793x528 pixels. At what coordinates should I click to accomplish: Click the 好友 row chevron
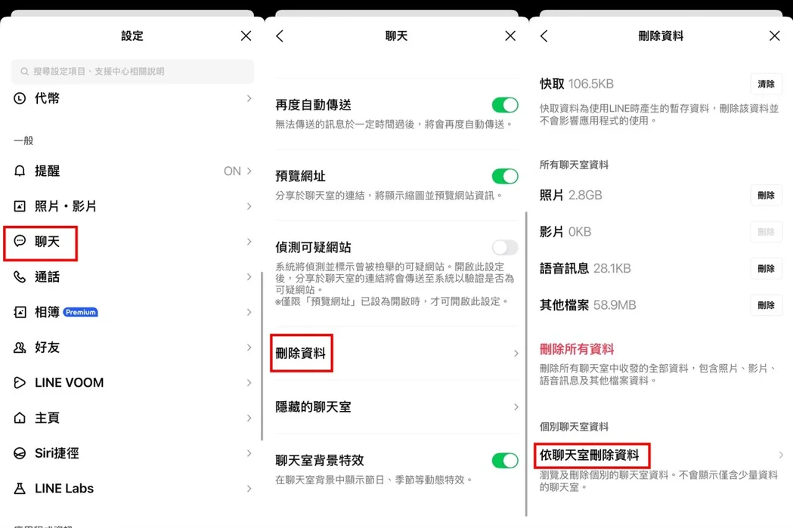249,347
